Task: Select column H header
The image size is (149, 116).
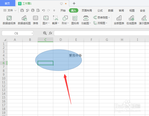Action: pos(122,40)
